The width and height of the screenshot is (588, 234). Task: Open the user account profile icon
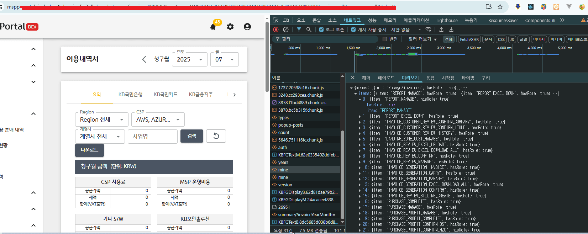click(247, 27)
